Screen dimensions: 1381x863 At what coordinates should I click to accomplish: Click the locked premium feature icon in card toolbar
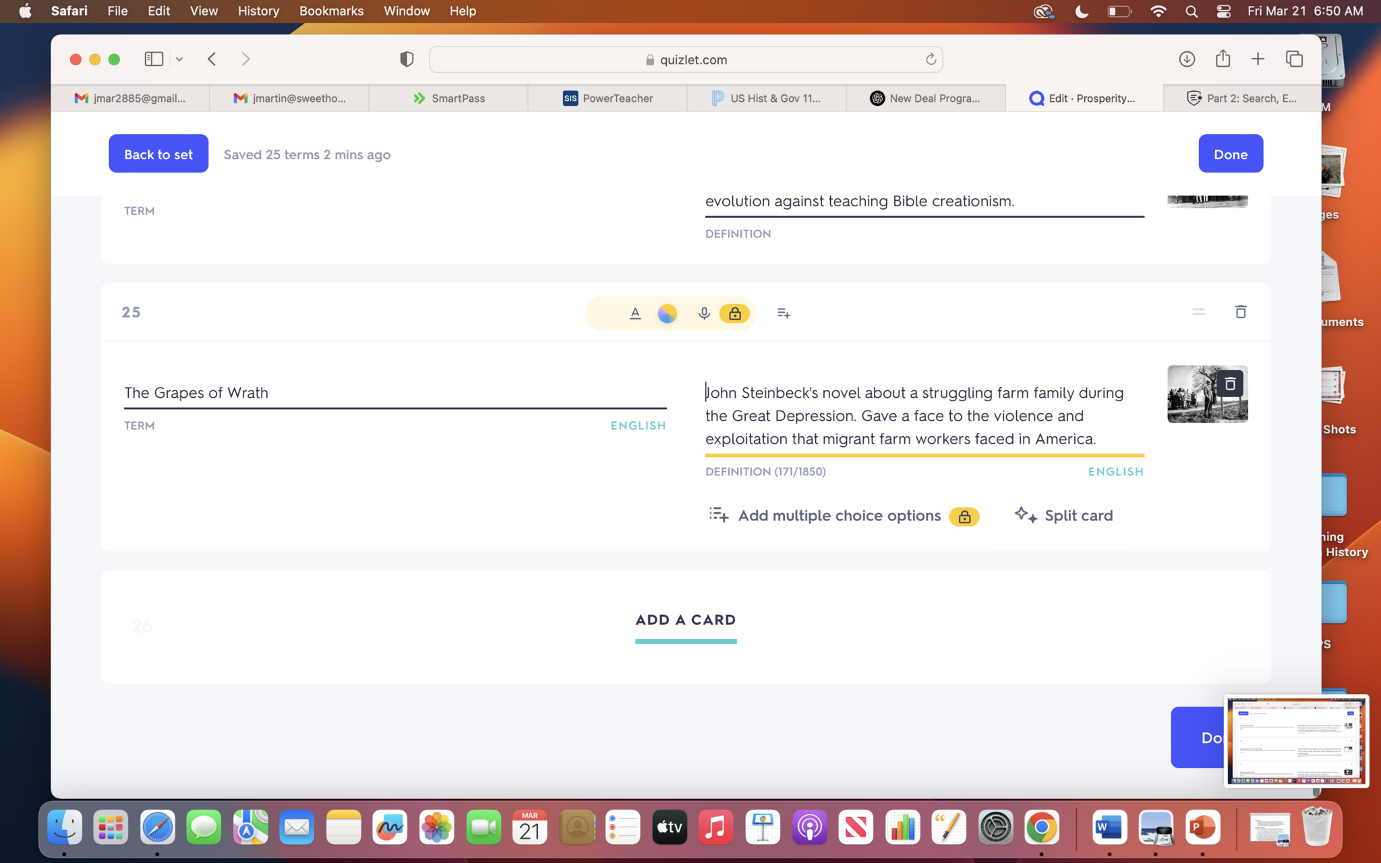[734, 313]
